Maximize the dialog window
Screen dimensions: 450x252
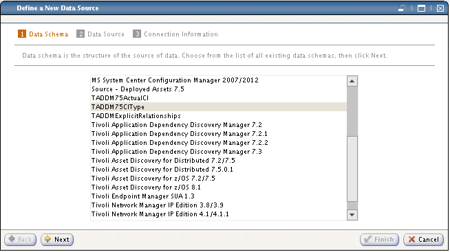pyautogui.click(x=421, y=8)
